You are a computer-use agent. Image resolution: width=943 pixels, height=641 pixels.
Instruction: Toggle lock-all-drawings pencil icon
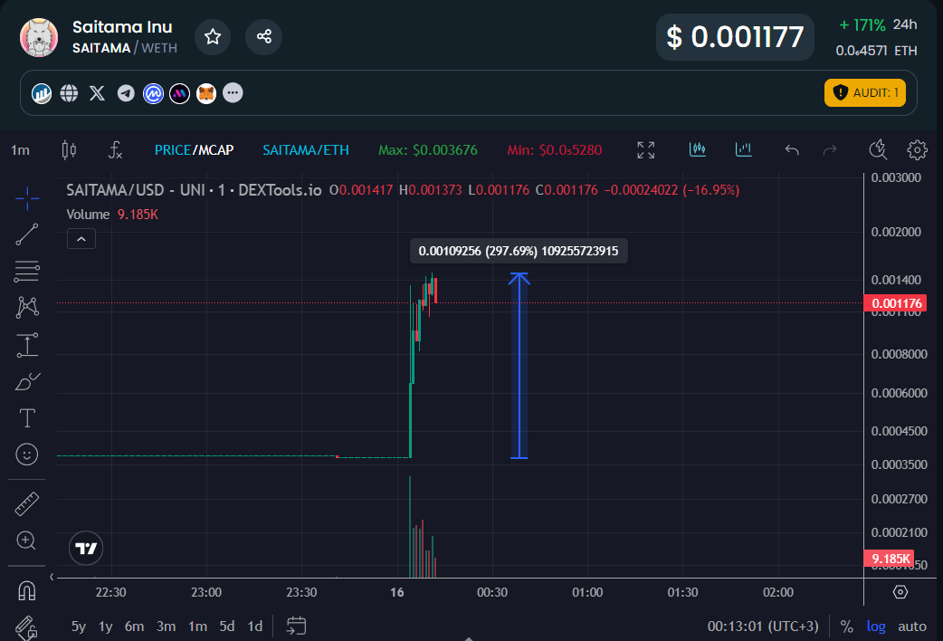tap(27, 627)
